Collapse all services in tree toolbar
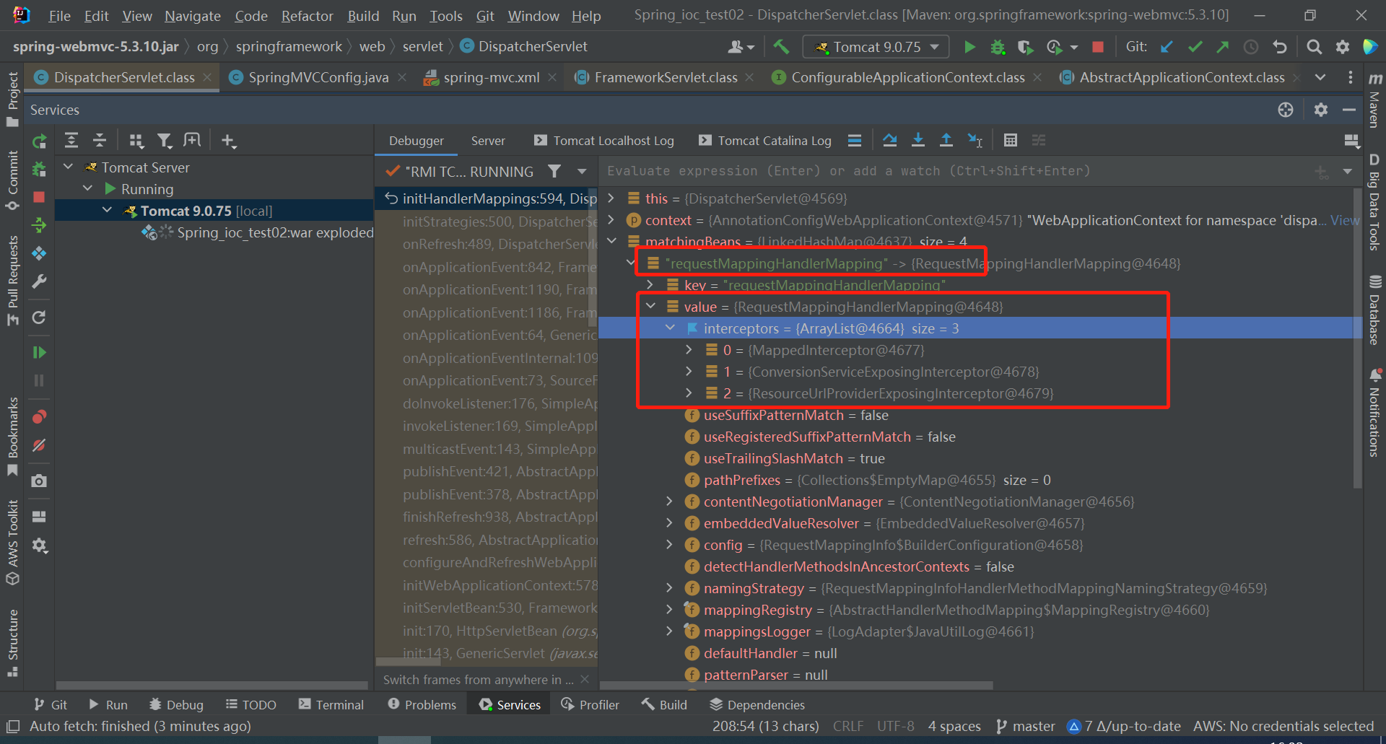 [100, 141]
